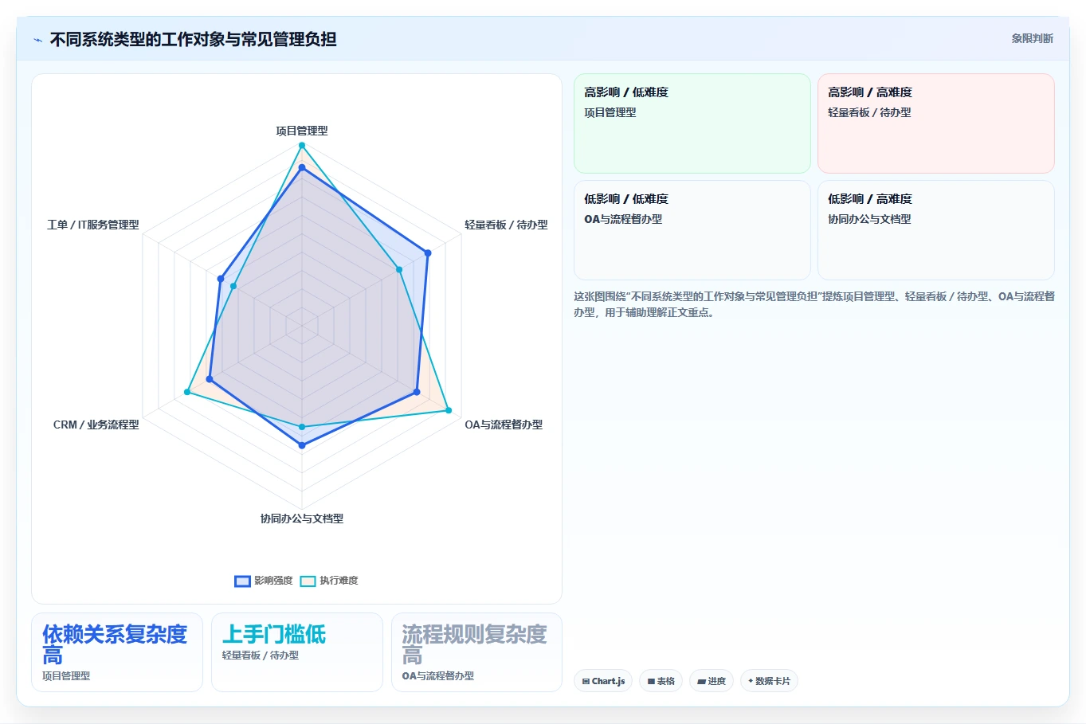Click the teal data point at 项目管理型 vertex
The height and width of the screenshot is (724, 1086).
coord(302,145)
